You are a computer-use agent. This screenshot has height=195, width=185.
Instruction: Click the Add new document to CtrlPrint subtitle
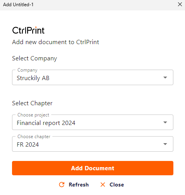(55, 42)
